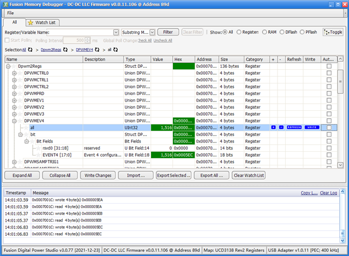This screenshot has height=256, width=349.
Task: Collapse the 'bit' struct node
Action: (21, 135)
